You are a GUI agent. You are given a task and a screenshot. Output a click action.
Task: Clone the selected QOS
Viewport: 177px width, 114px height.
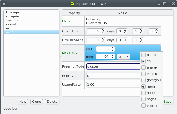pyautogui.click(x=37, y=102)
